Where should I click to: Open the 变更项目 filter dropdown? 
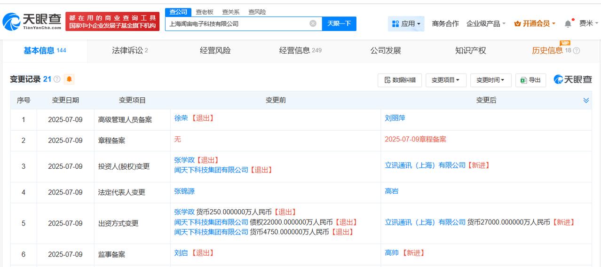445,80
